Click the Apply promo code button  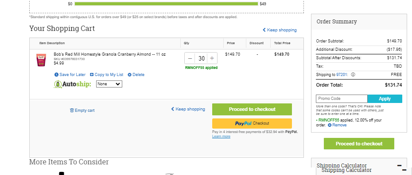pos(385,99)
